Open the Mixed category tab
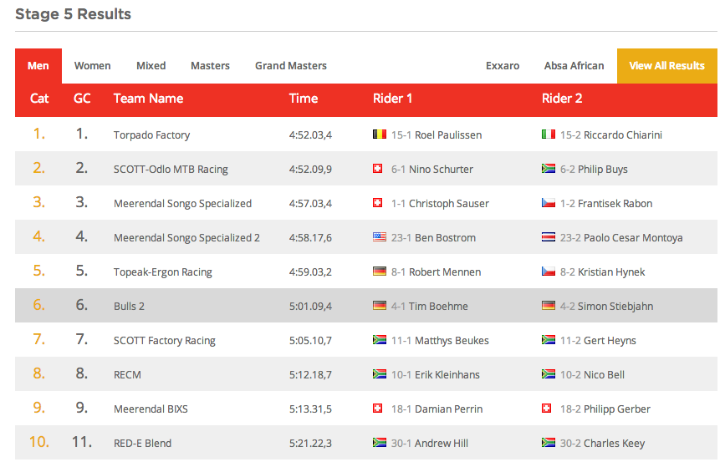 coord(151,66)
